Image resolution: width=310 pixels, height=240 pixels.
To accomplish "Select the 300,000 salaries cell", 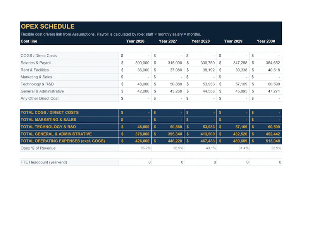I will (x=135, y=63).
